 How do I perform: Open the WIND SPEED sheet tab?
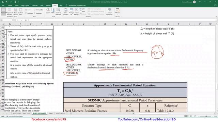tap(60, 114)
